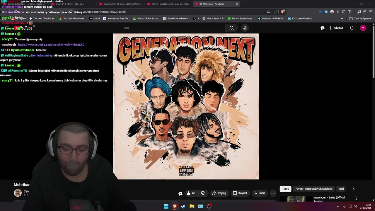Screen dimensions: 375x211
Task: Open the X bookmark
Action: [x=196, y=18]
